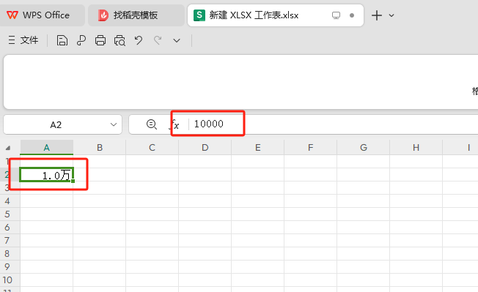
Task: Open the Name Box dropdown arrow
Action: click(114, 124)
